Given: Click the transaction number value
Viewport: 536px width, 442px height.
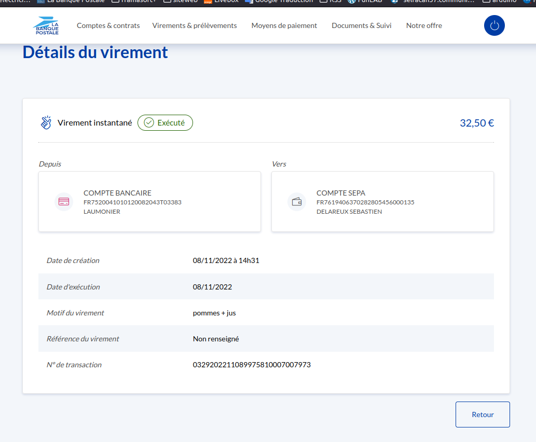Looking at the screenshot, I should click(252, 365).
